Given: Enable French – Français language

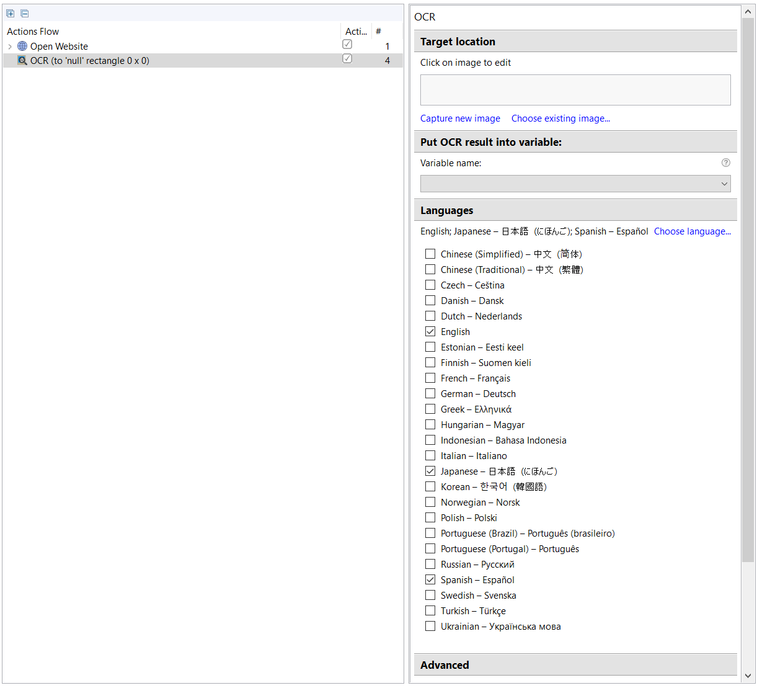Looking at the screenshot, I should pyautogui.click(x=430, y=378).
